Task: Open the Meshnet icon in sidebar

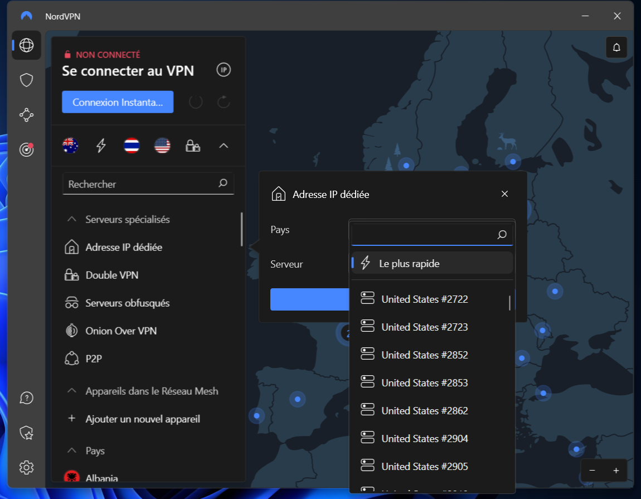Action: 27,115
